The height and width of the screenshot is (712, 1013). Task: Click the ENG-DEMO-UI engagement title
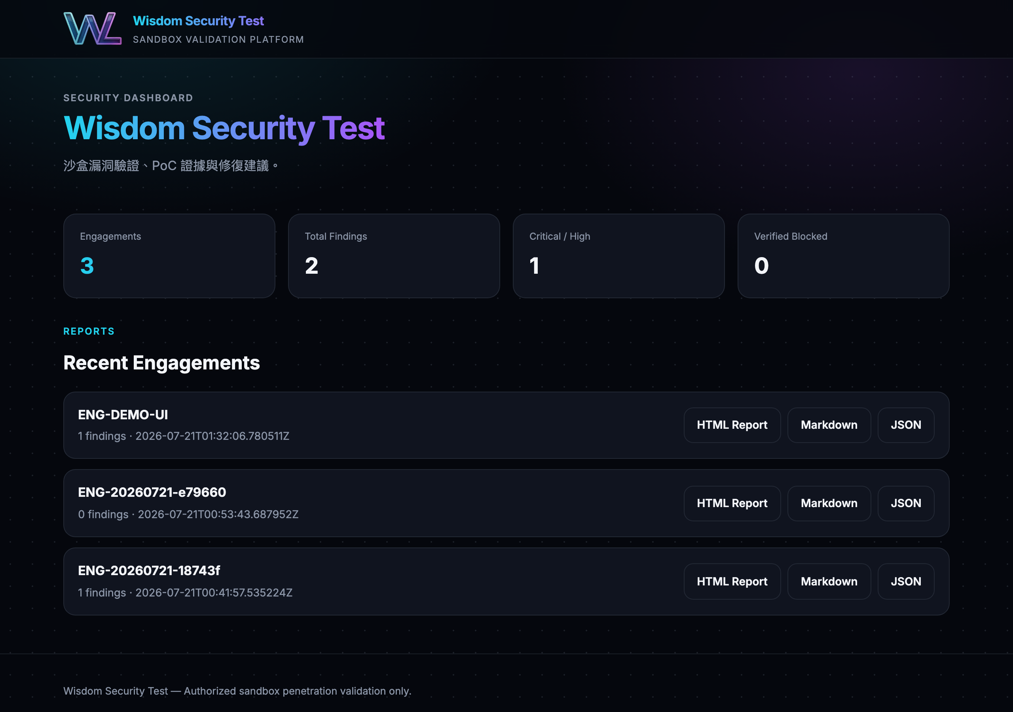pyautogui.click(x=123, y=415)
